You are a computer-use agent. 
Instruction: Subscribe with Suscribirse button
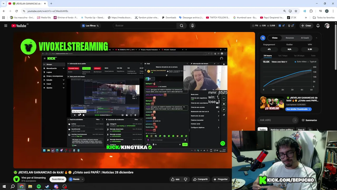(58, 179)
